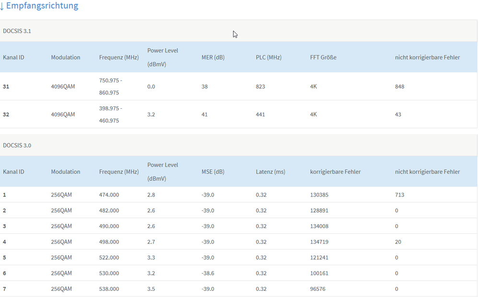Select Kanal ID 31 row label
Image resolution: width=479 pixels, height=297 pixels.
[6, 87]
